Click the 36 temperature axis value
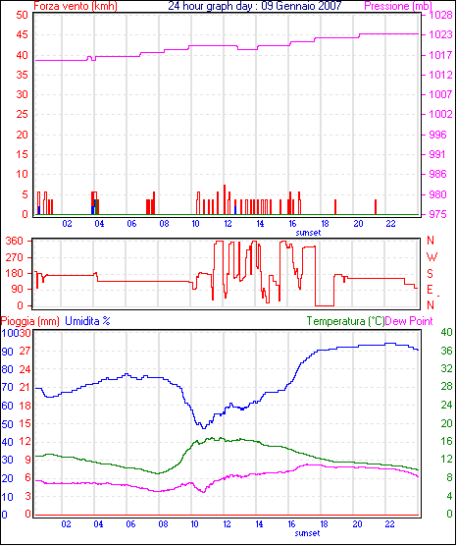Viewport: 457px width, 546px height. pyautogui.click(x=446, y=351)
